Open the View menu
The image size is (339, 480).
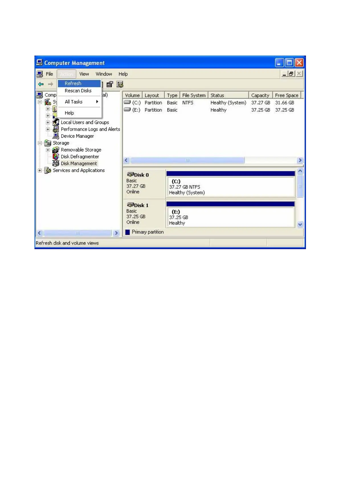tap(84, 74)
